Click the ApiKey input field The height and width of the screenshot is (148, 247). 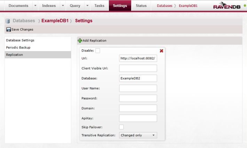138,118
